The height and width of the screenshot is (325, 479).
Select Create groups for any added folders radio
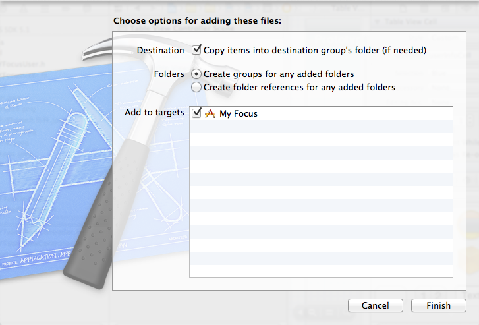coord(196,74)
